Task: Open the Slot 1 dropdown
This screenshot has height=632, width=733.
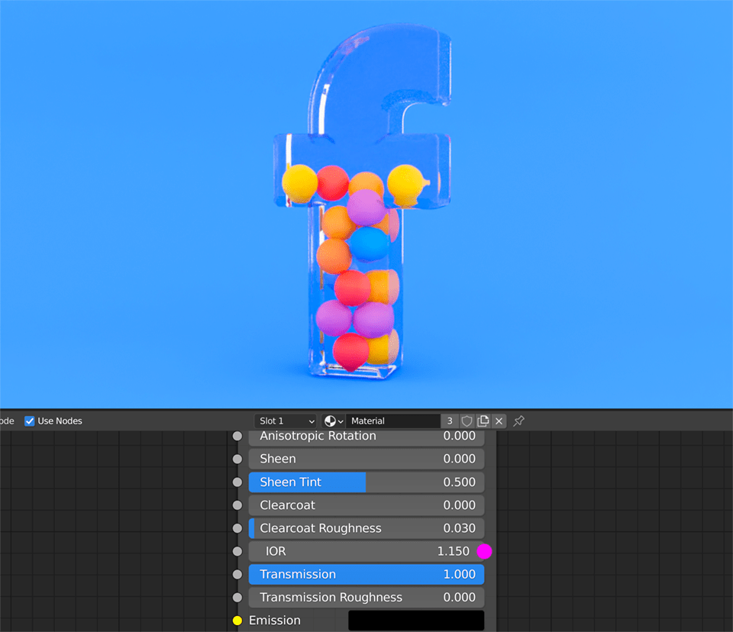Action: tap(286, 421)
